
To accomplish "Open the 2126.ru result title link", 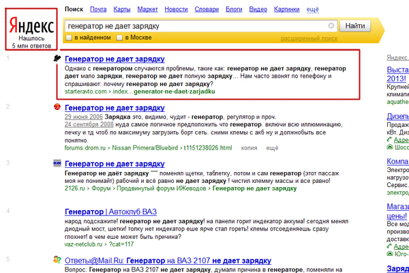I will click(115, 164).
